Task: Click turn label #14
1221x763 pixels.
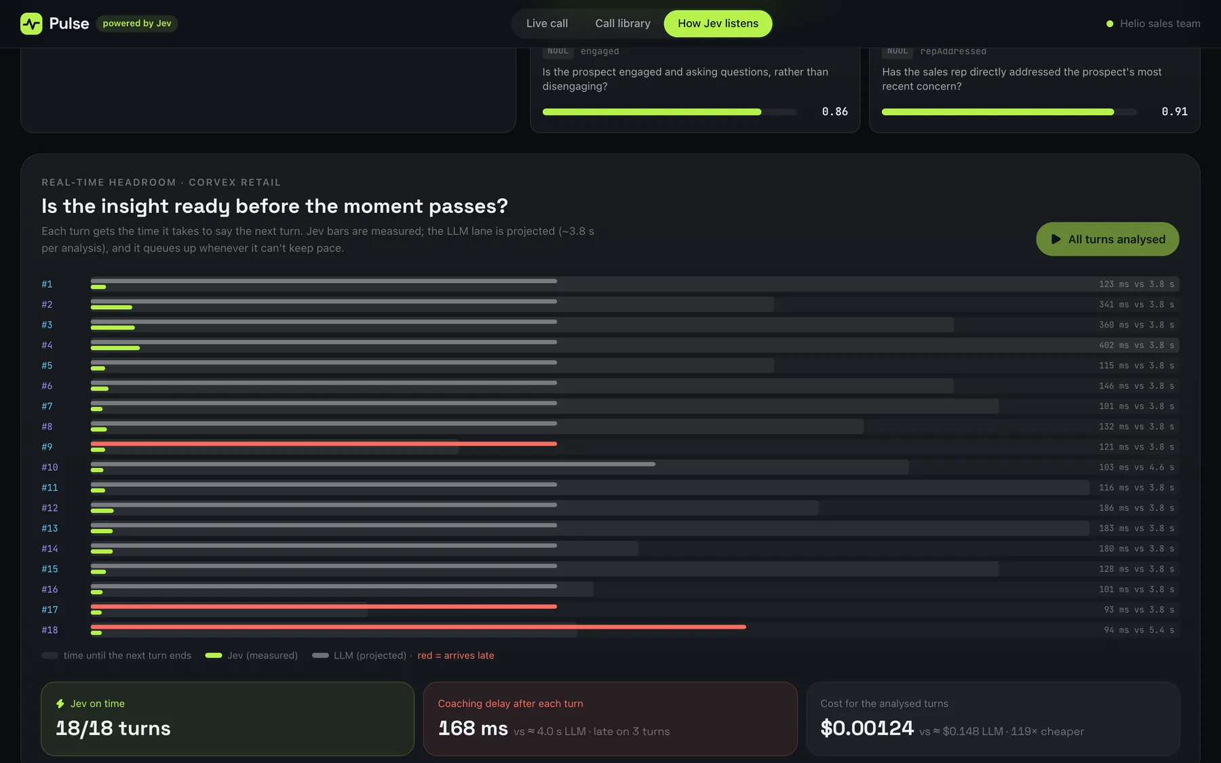Action: tap(50, 549)
